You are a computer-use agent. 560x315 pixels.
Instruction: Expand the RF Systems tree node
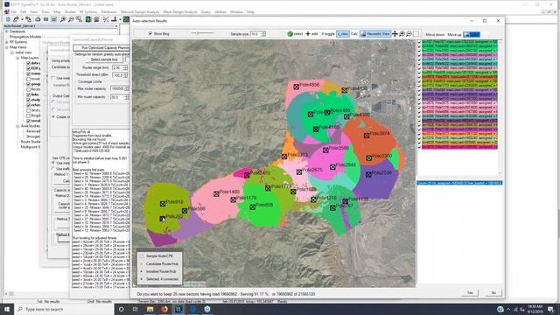(6, 42)
